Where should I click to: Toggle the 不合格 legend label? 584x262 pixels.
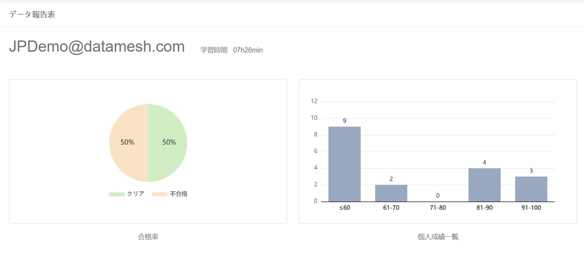(x=178, y=194)
